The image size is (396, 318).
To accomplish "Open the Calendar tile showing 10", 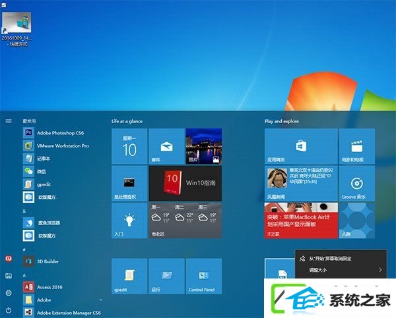I will click(129, 146).
